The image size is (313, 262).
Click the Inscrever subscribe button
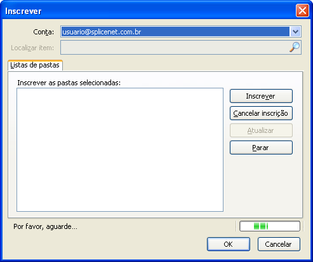(x=261, y=96)
